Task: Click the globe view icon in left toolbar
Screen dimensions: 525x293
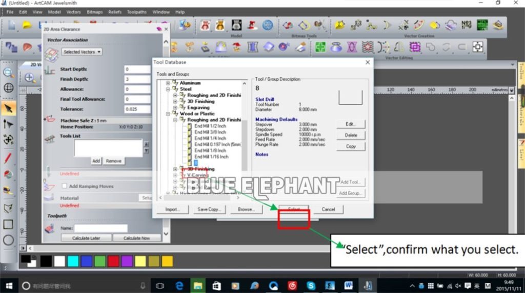Action: pyautogui.click(x=8, y=88)
